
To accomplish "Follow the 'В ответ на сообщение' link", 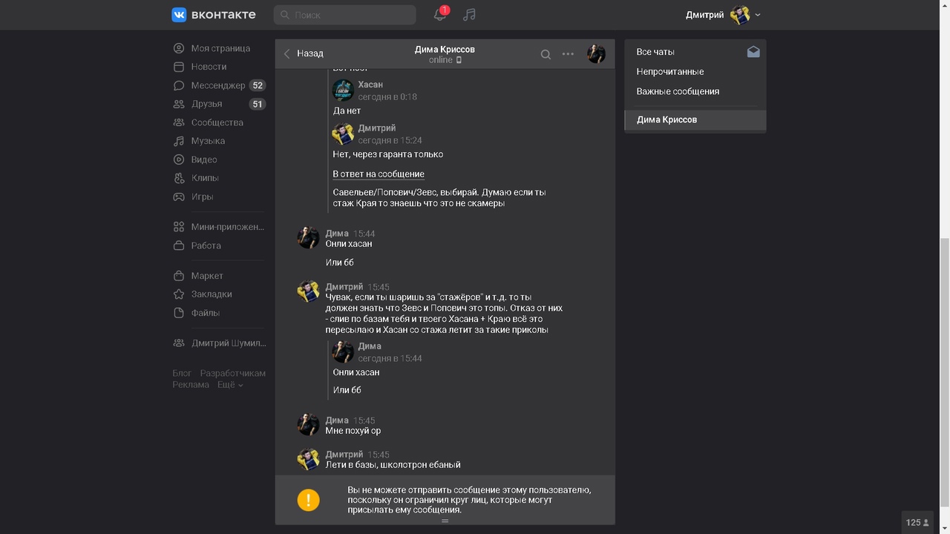I will [x=379, y=174].
